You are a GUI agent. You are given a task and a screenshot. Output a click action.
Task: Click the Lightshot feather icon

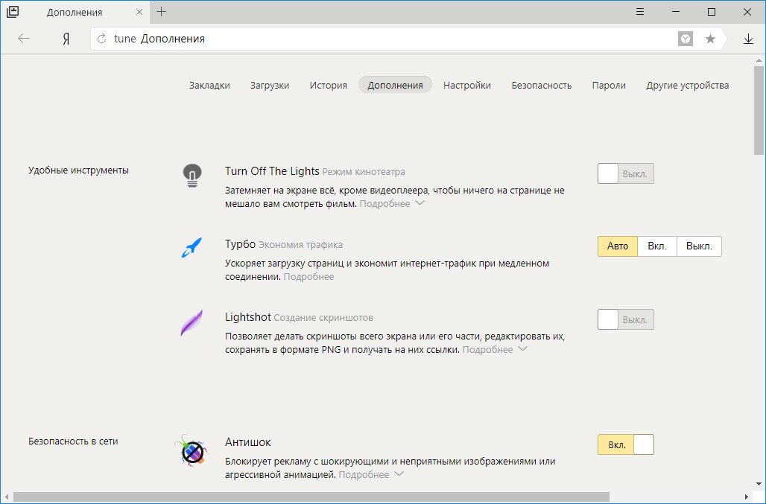[x=191, y=322]
